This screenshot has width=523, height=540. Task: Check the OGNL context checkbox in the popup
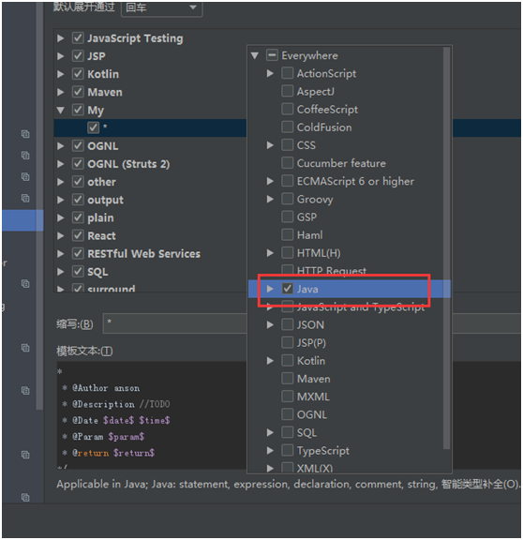(288, 414)
